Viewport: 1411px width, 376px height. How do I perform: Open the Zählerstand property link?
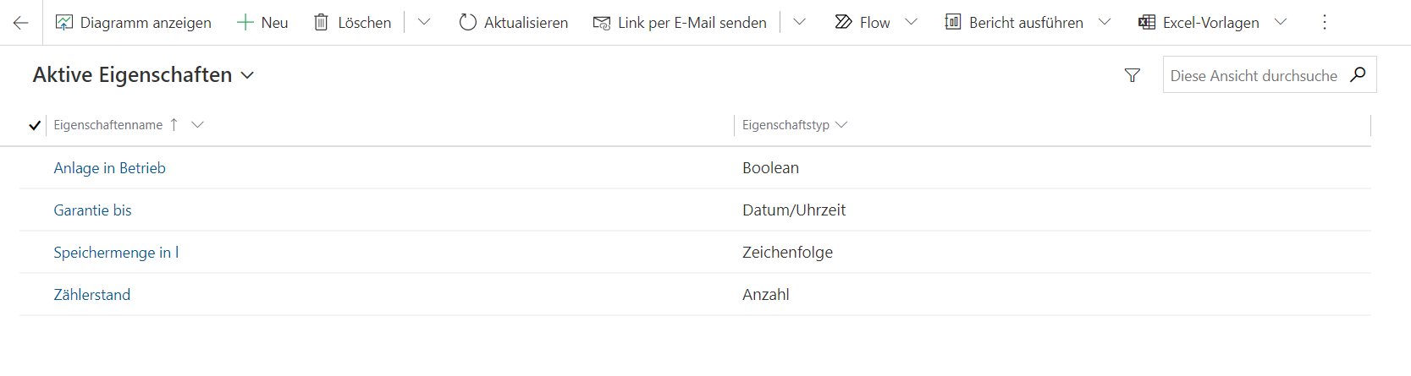[x=92, y=295]
